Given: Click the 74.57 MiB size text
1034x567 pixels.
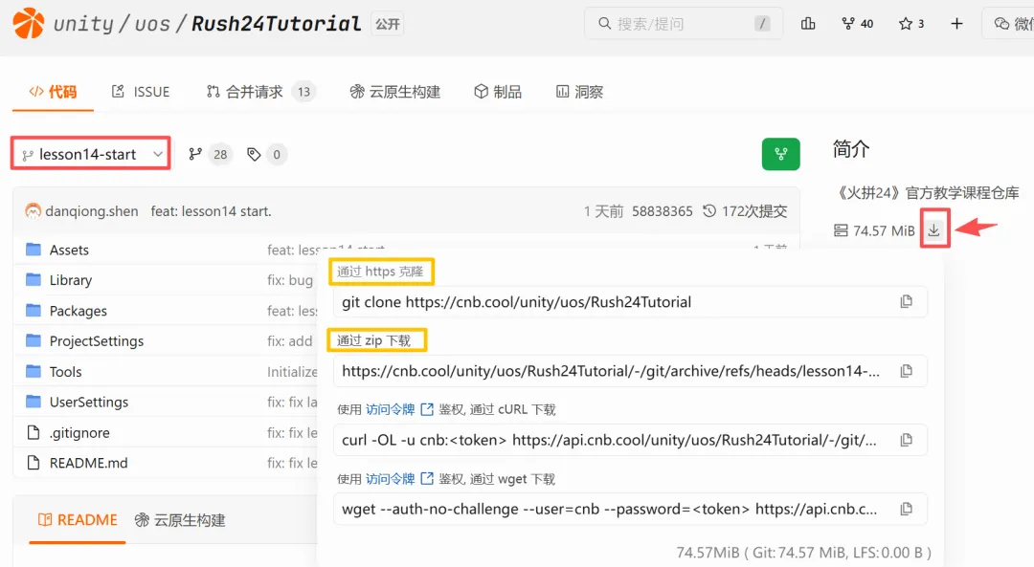Looking at the screenshot, I should point(884,230).
